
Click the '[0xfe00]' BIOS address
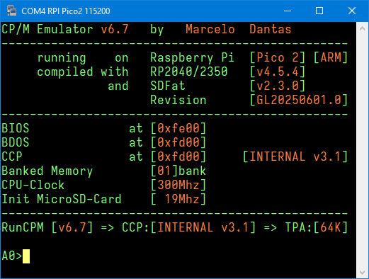click(x=178, y=128)
